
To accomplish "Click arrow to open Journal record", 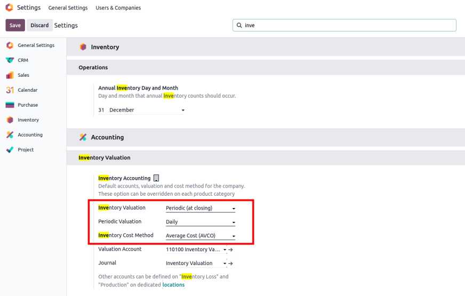I will click(231, 263).
